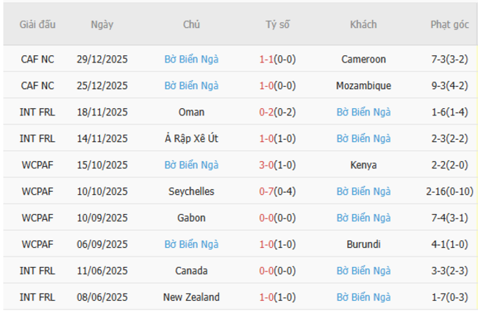Viewport: 478px width, 314px height.
Task: Click the Tỷ số column header
Action: [x=277, y=24]
